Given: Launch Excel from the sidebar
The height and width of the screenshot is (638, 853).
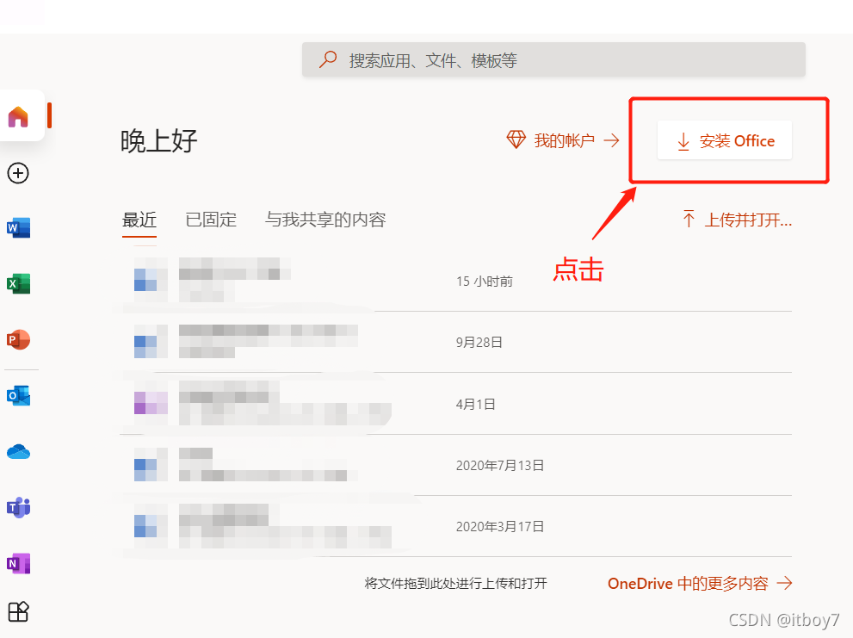Looking at the screenshot, I should click(x=18, y=283).
